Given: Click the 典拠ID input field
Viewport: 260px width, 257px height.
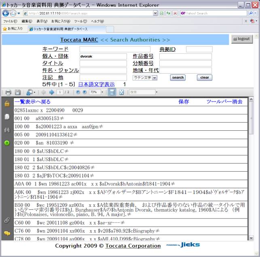Looking at the screenshot, I should point(199,49).
